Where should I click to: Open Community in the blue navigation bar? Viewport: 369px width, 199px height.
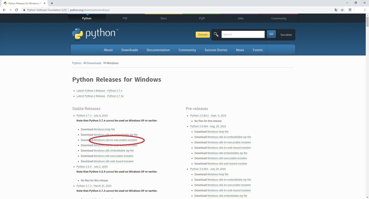pyautogui.click(x=187, y=50)
